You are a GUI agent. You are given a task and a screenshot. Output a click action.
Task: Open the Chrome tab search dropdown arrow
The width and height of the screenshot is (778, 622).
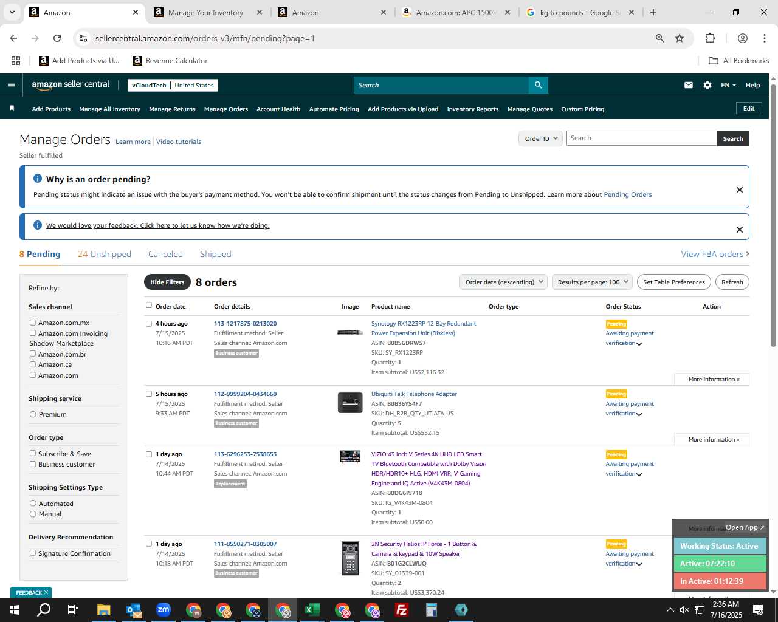click(12, 12)
